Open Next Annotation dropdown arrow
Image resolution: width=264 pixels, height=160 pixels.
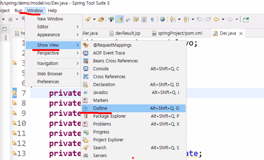coord(179,19)
